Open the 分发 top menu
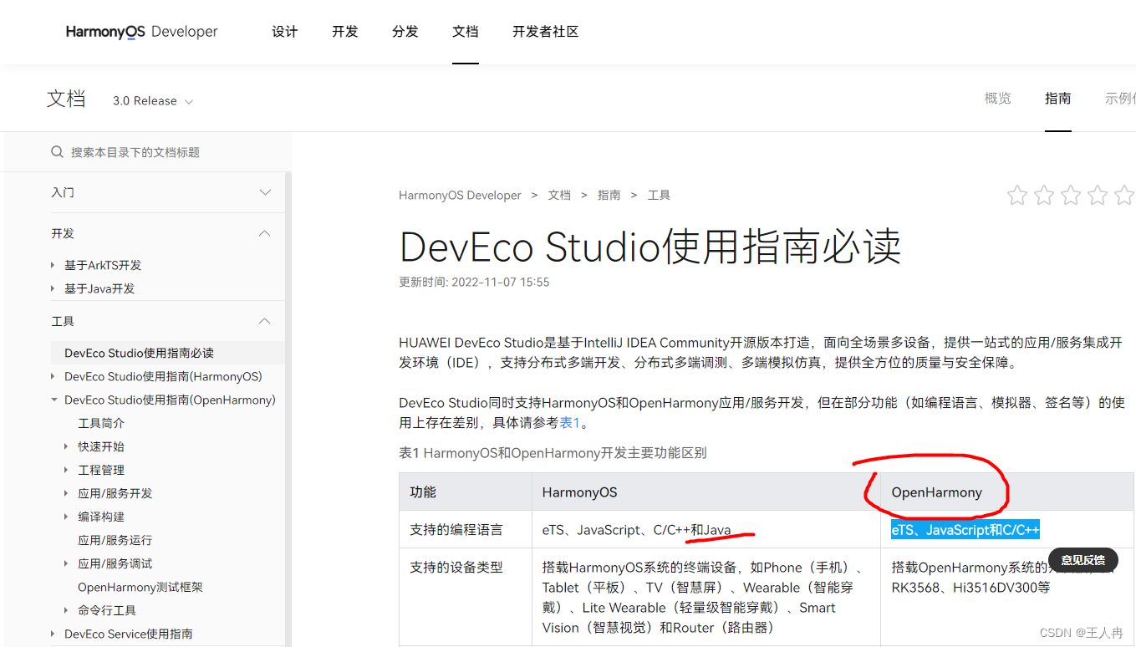Viewport: 1136px width, 647px height. tap(405, 32)
